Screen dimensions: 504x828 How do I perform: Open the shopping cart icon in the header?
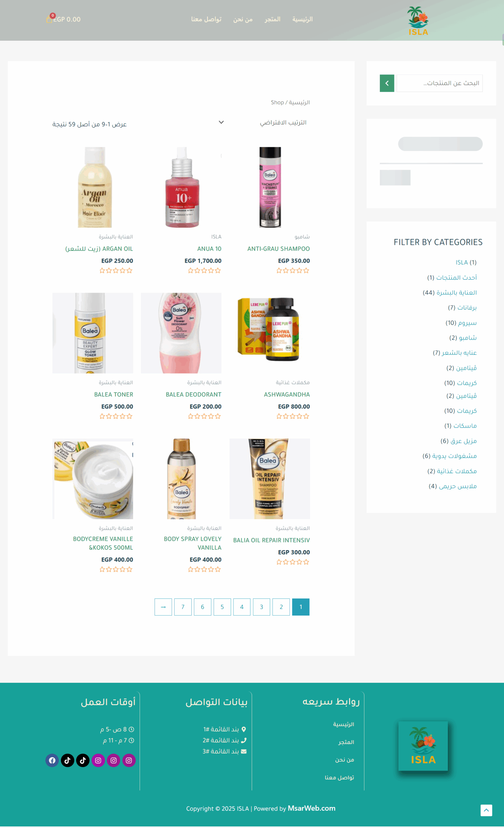pyautogui.click(x=50, y=19)
